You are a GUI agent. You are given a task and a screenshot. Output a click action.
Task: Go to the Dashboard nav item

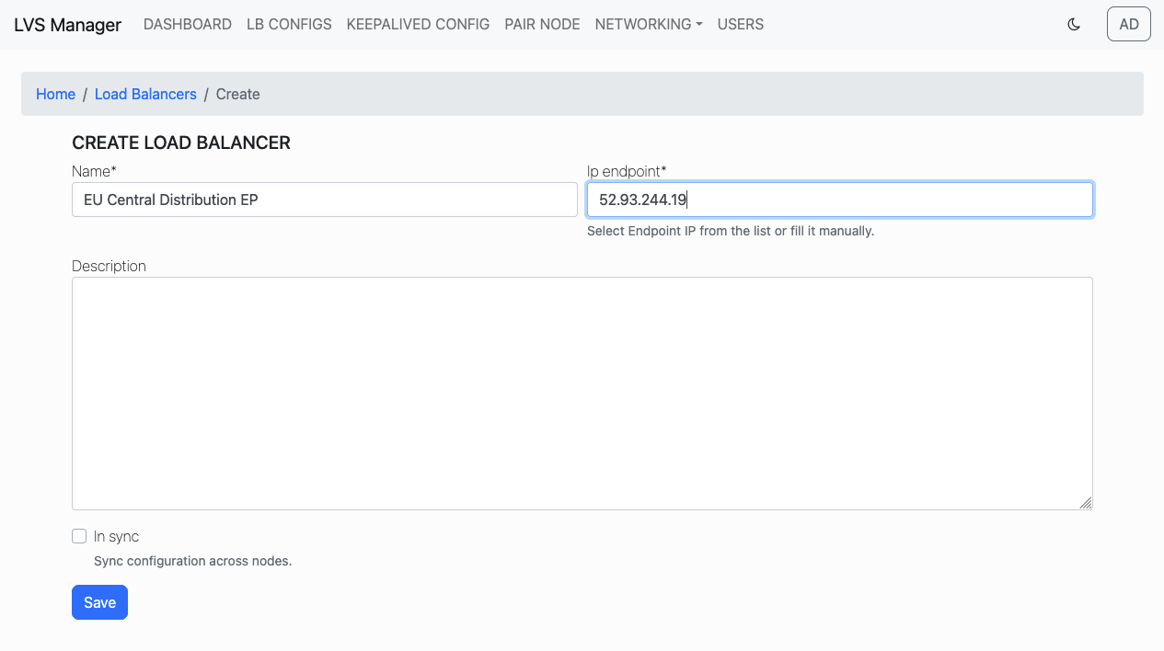[188, 25]
